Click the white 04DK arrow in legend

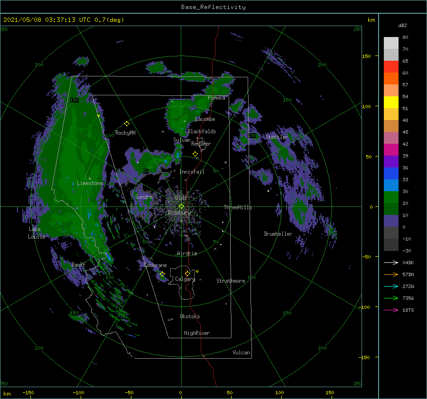point(391,262)
